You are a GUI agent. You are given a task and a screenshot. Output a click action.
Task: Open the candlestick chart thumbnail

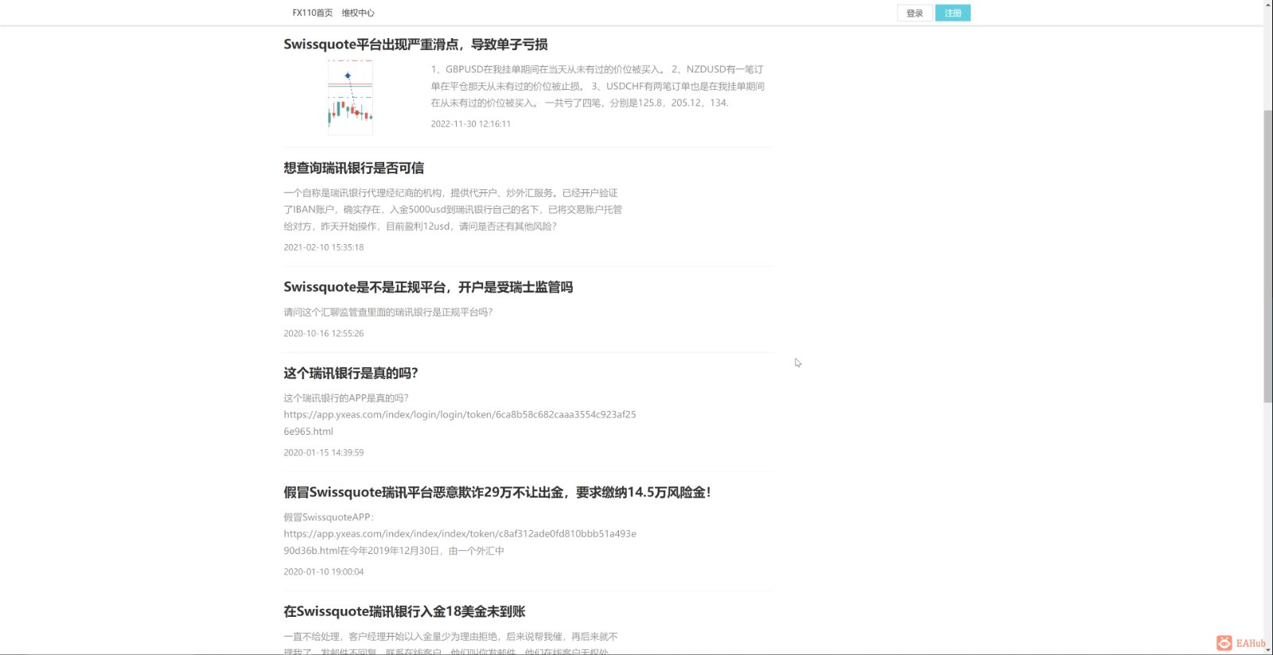350,97
